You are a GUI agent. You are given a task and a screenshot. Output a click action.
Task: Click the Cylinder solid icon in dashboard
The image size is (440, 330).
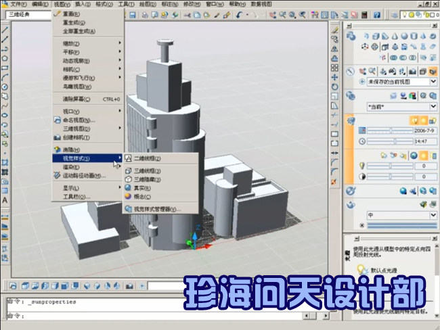(414, 36)
